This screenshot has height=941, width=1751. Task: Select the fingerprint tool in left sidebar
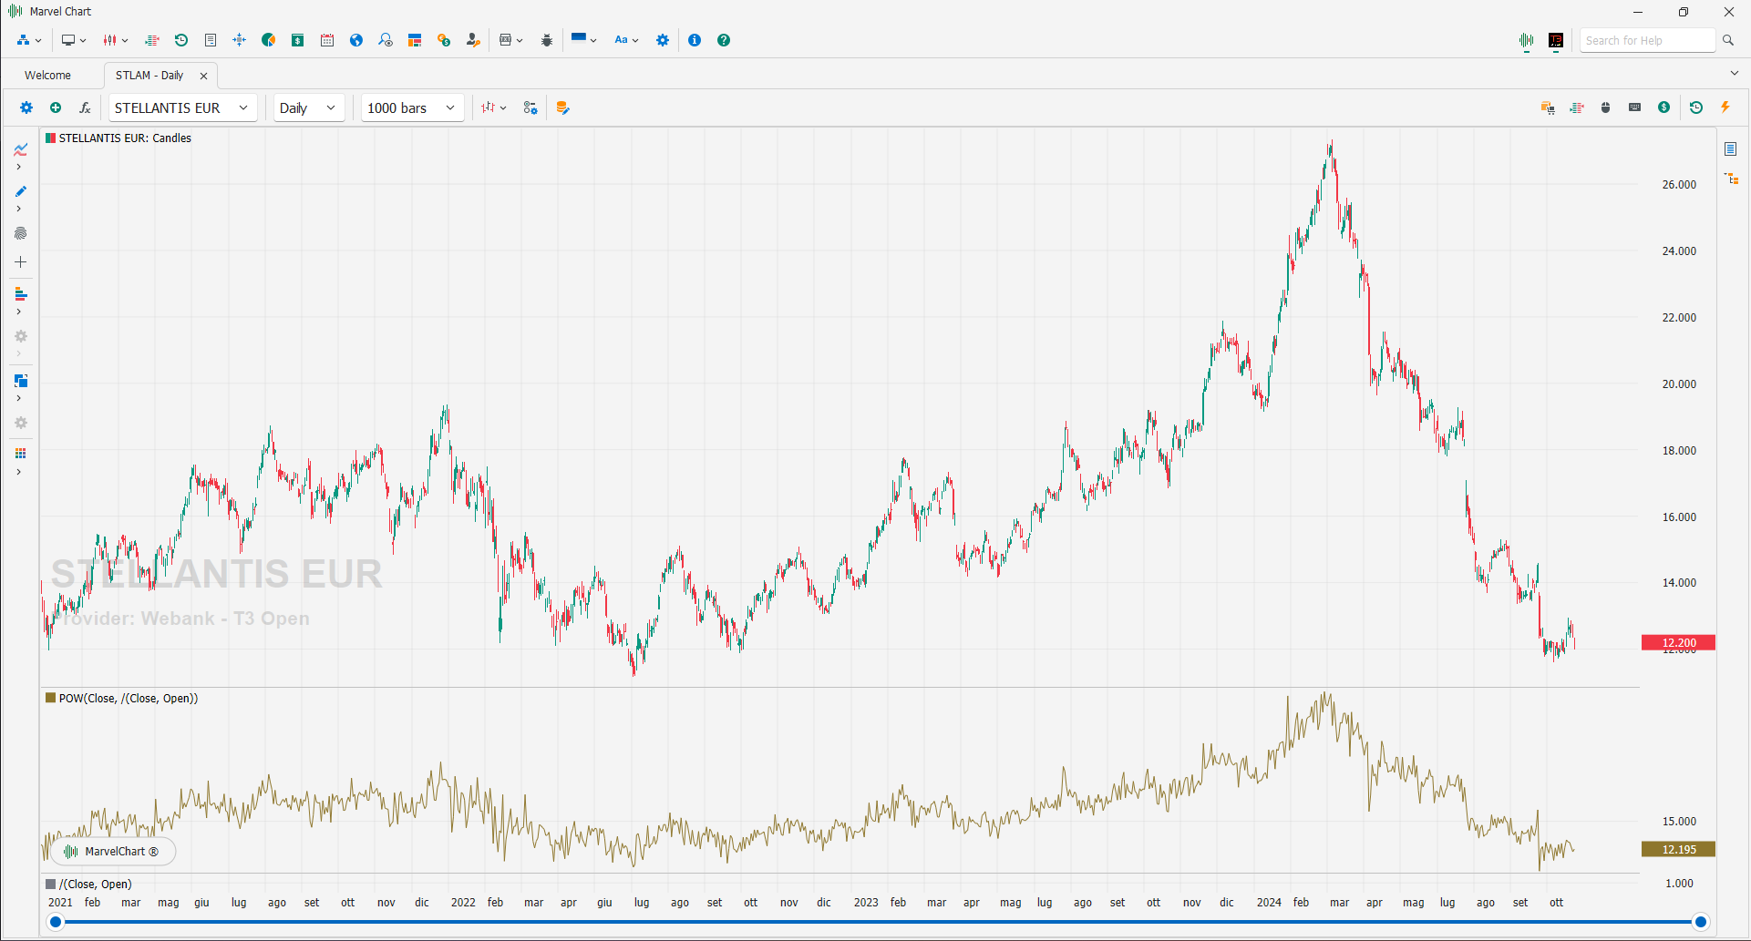(21, 233)
